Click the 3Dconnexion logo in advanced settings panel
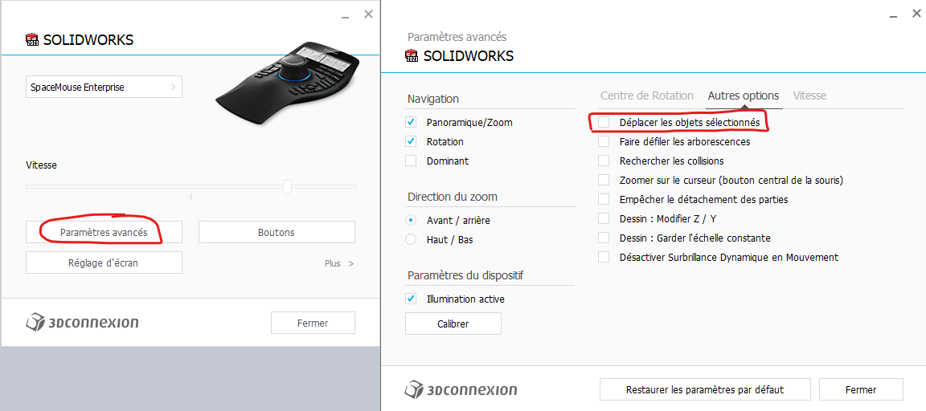The image size is (926, 411). coord(461,390)
